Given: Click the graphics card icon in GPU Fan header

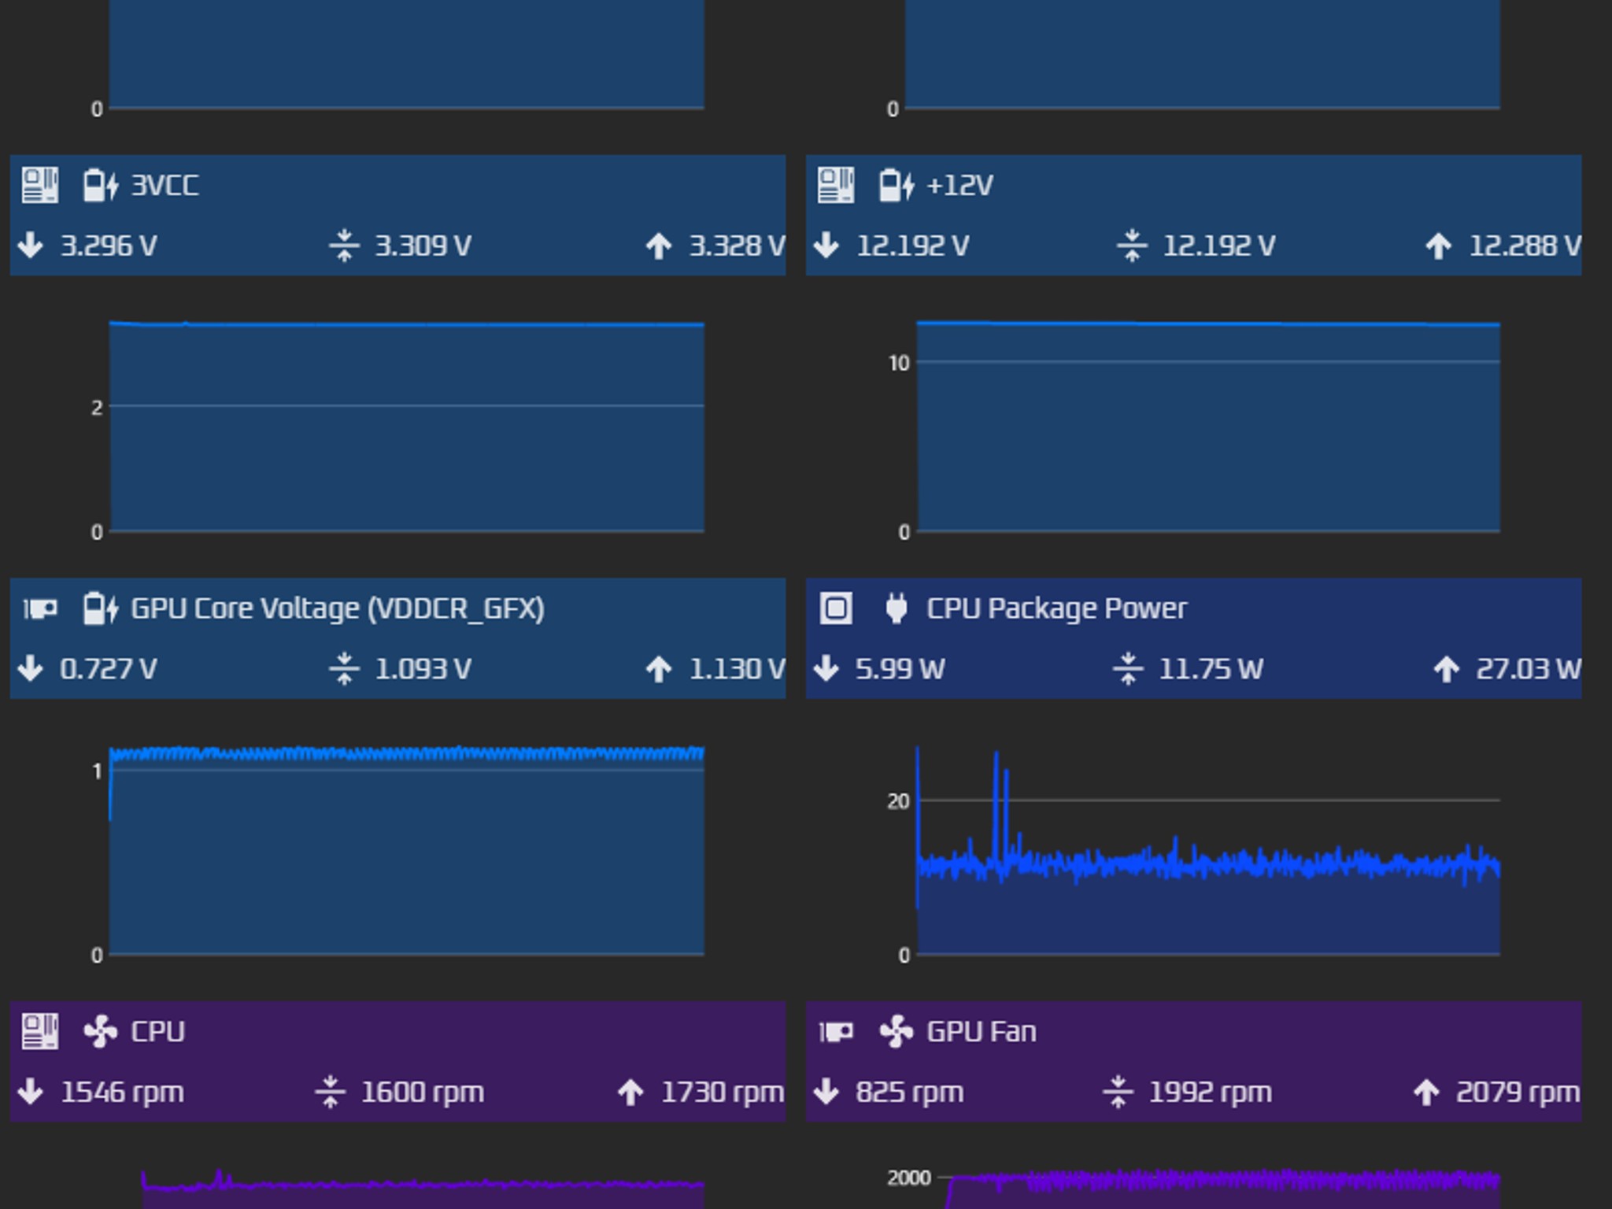Looking at the screenshot, I should (x=836, y=1032).
